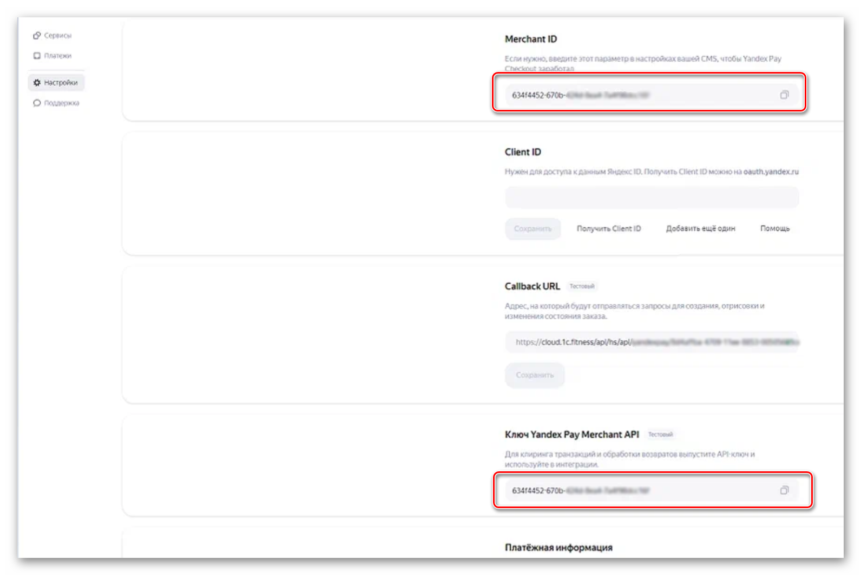Click the Добавить ещё один link
The height and width of the screenshot is (579, 861).
click(700, 229)
